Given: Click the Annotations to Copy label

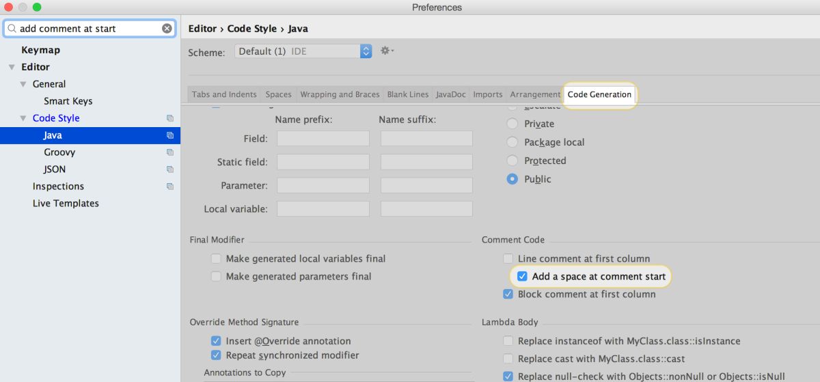Looking at the screenshot, I should pos(245,372).
